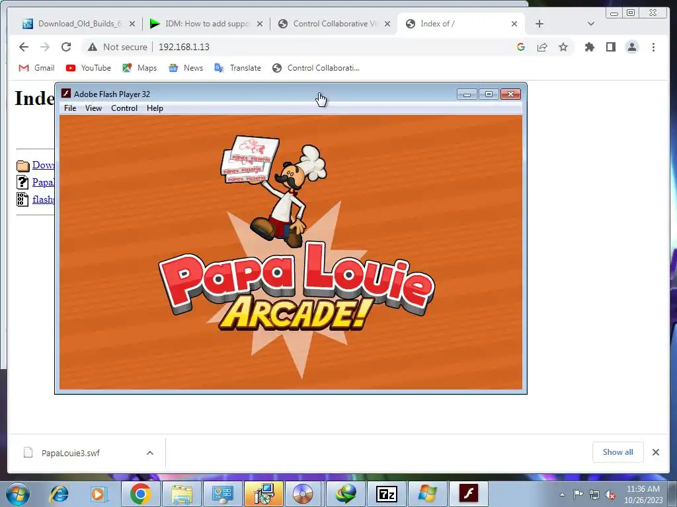The width and height of the screenshot is (677, 507).
Task: Close the IDM How to add support tab
Action: pyautogui.click(x=260, y=24)
